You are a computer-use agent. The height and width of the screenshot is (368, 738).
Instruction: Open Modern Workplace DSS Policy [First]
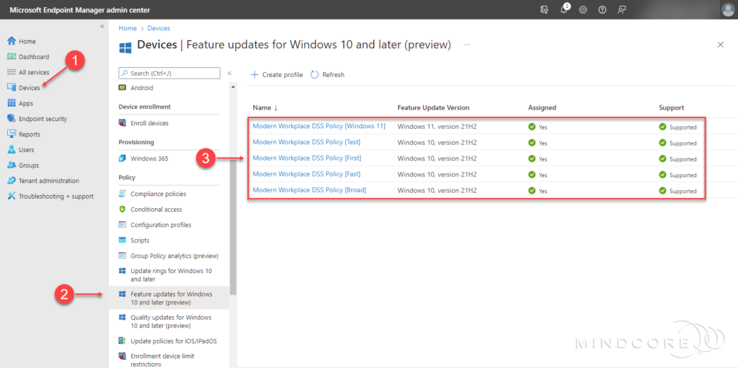click(307, 158)
